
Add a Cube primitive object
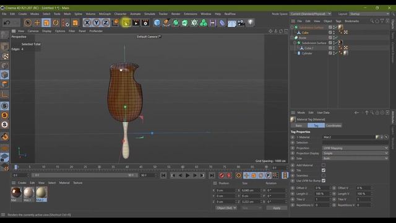click(x=157, y=23)
